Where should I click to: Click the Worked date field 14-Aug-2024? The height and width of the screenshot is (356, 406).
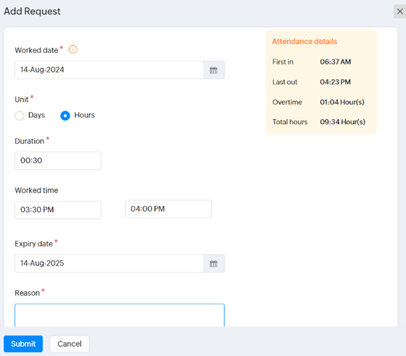109,70
